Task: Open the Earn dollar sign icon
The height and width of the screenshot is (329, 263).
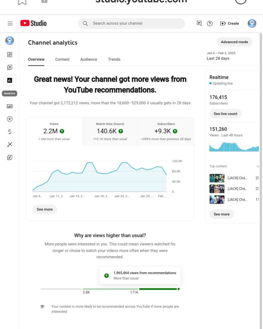Action: point(10,132)
